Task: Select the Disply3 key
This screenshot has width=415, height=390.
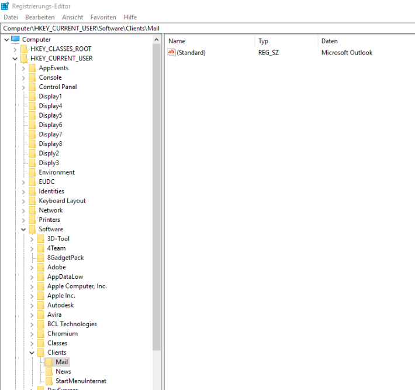Action: [49, 163]
